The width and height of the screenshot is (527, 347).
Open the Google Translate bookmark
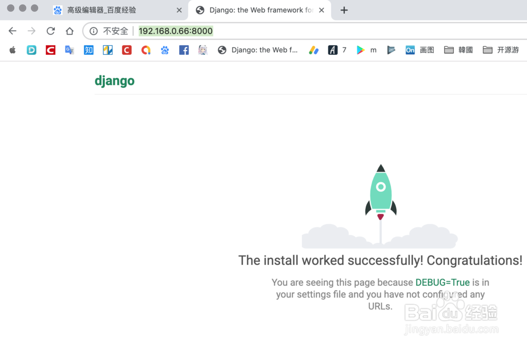tap(69, 49)
